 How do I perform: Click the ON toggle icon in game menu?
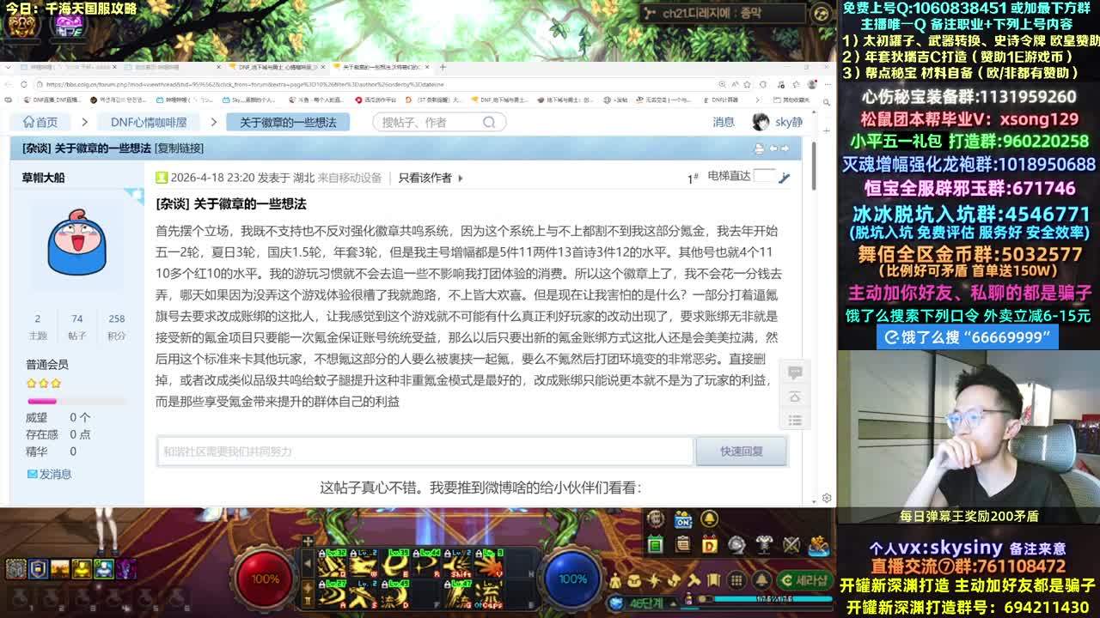683,519
